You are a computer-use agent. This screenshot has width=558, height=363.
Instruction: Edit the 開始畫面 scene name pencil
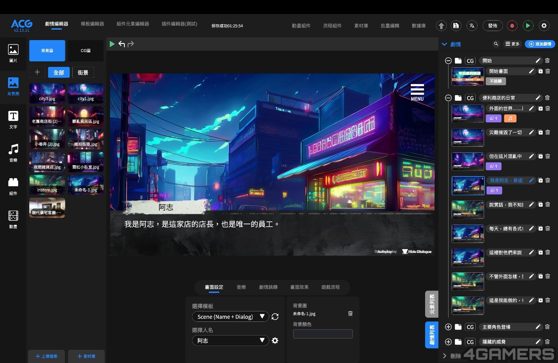(531, 71)
